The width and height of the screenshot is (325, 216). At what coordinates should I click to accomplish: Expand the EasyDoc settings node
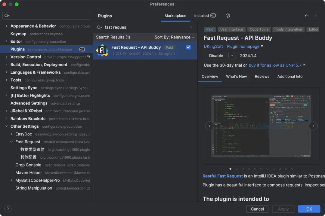coord(11,134)
